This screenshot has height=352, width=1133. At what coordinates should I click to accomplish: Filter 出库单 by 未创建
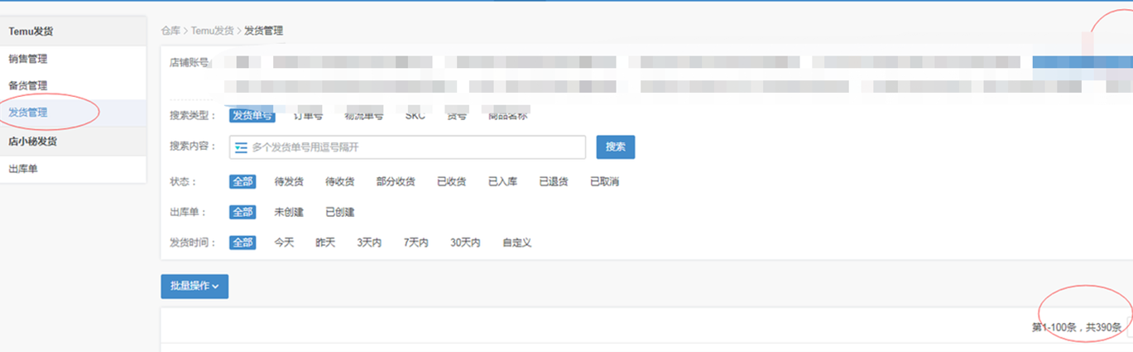click(x=289, y=212)
